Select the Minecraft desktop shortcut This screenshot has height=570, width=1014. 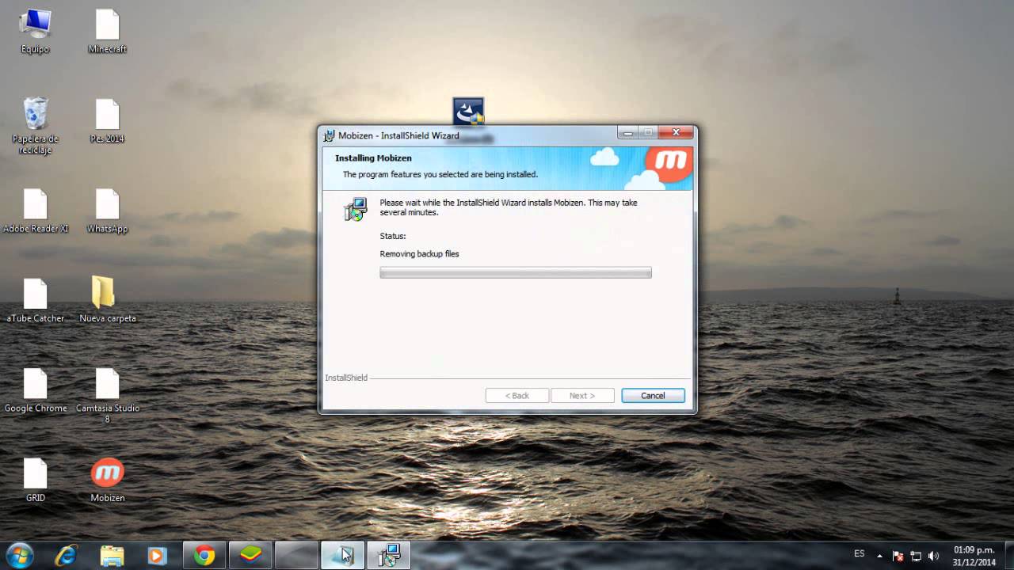(x=107, y=32)
